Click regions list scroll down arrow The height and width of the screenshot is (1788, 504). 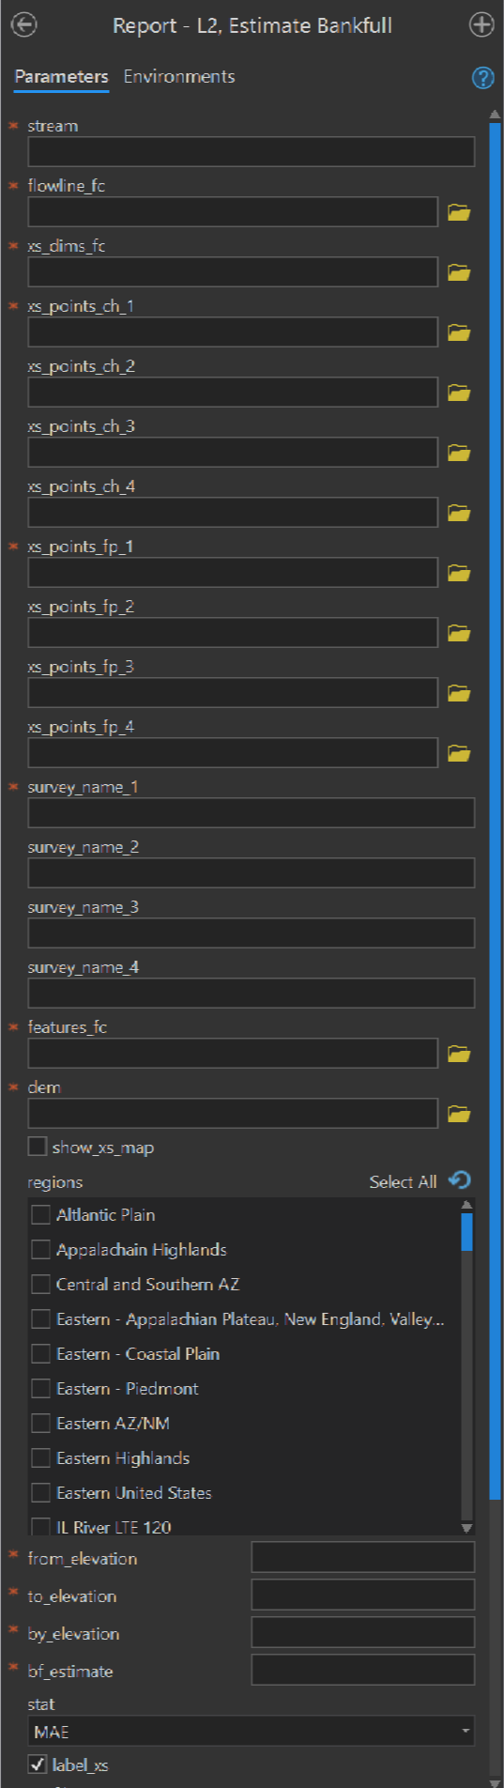(466, 1528)
